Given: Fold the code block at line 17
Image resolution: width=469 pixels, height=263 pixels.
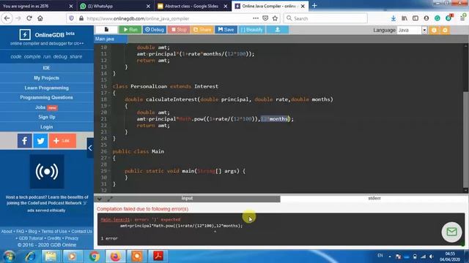Looking at the screenshot, I should coord(109,93).
